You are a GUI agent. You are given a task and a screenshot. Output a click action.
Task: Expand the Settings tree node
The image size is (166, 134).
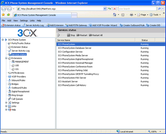tap(6, 102)
